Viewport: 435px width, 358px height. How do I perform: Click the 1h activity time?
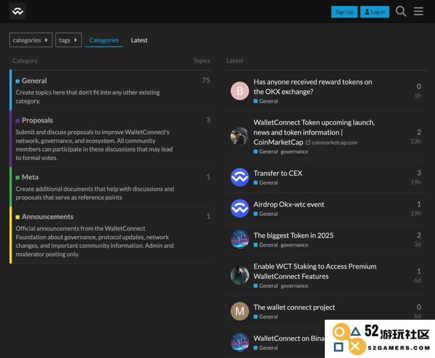[x=418, y=96]
